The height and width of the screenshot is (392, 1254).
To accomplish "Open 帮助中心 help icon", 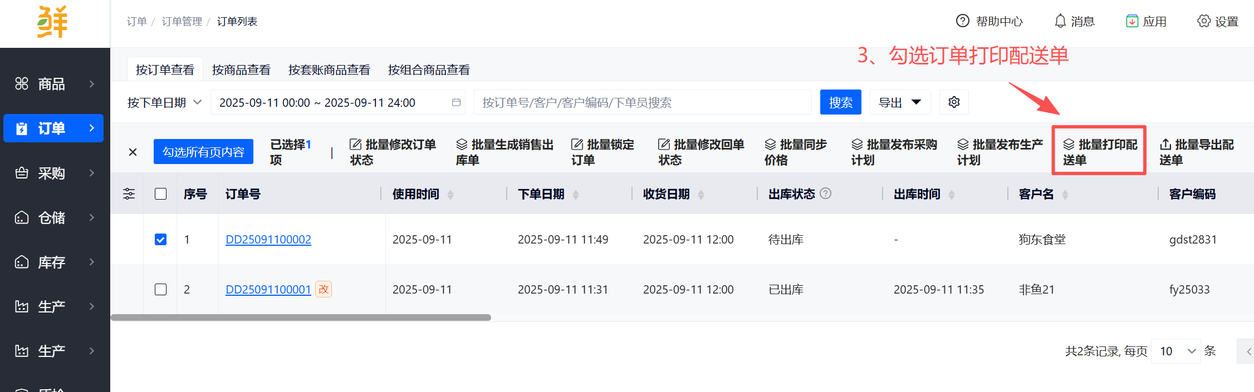I will 962,21.
